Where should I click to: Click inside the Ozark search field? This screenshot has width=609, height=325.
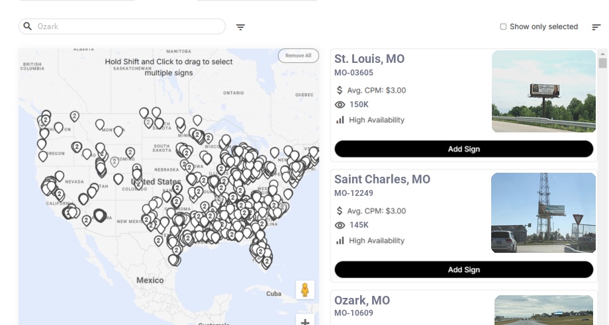click(x=126, y=26)
